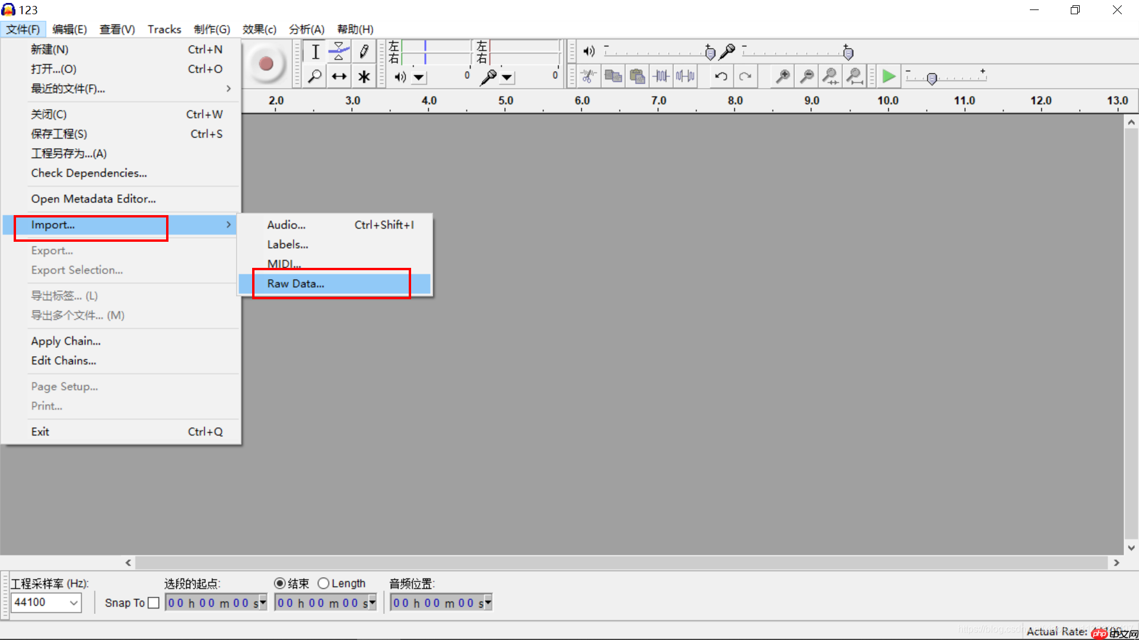Select the Multi-tool asterisk icon

364,76
